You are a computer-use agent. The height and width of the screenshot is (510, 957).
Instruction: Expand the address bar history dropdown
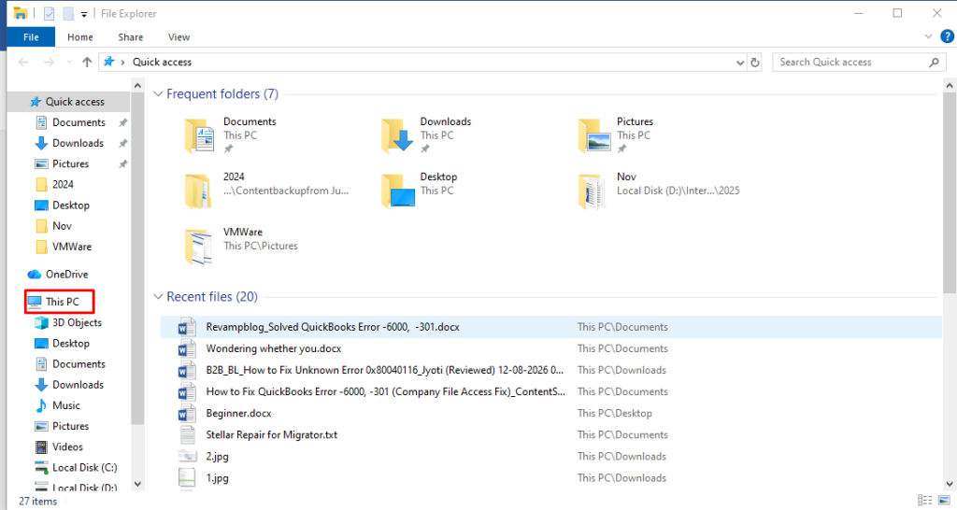tap(740, 63)
